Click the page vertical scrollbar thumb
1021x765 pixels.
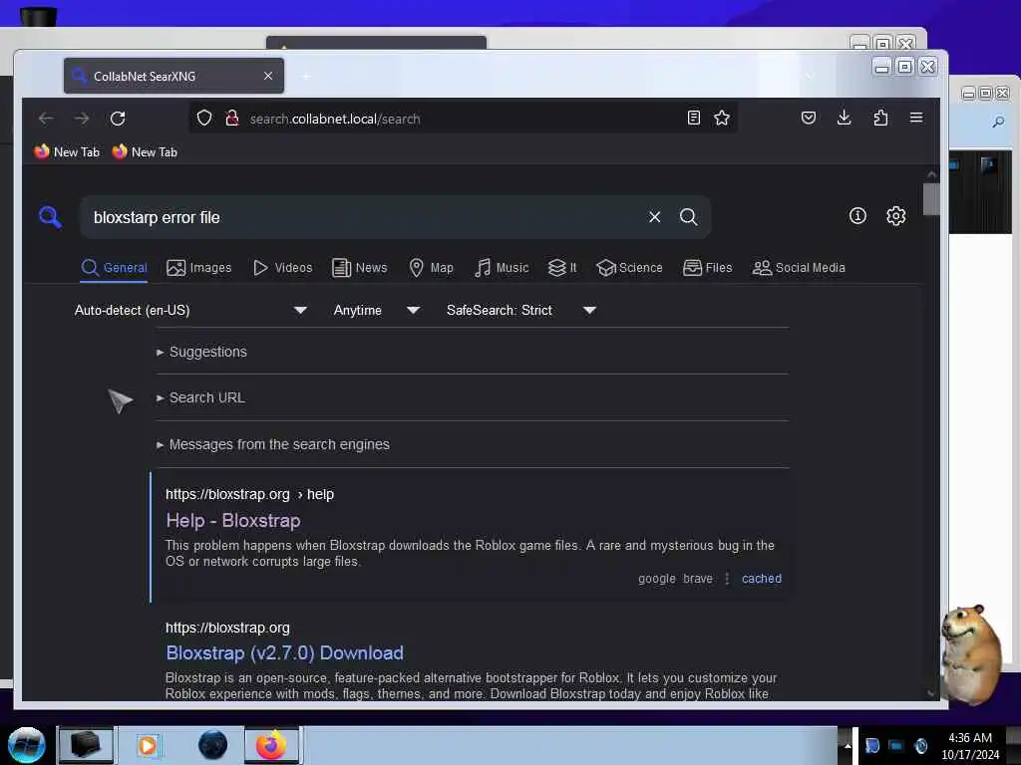click(932, 198)
